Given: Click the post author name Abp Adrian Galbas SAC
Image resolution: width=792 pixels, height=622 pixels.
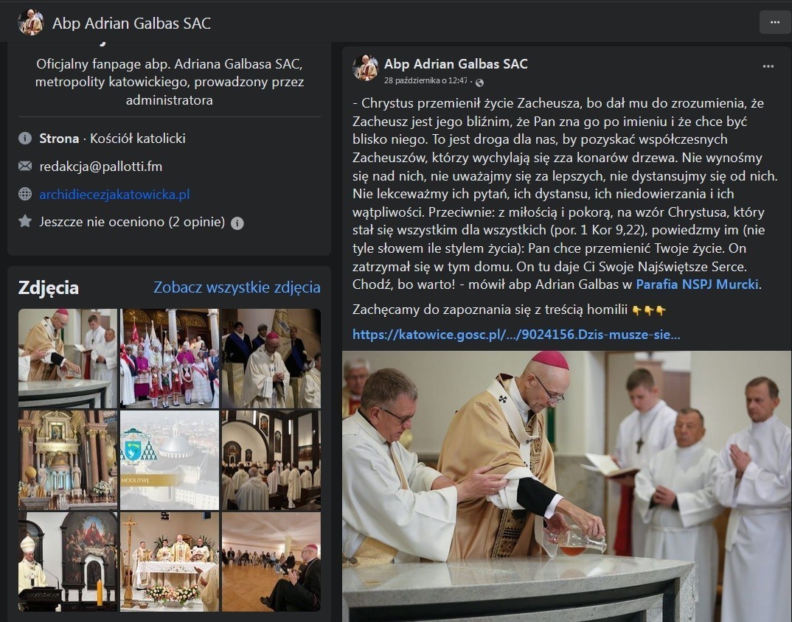Looking at the screenshot, I should [x=456, y=64].
